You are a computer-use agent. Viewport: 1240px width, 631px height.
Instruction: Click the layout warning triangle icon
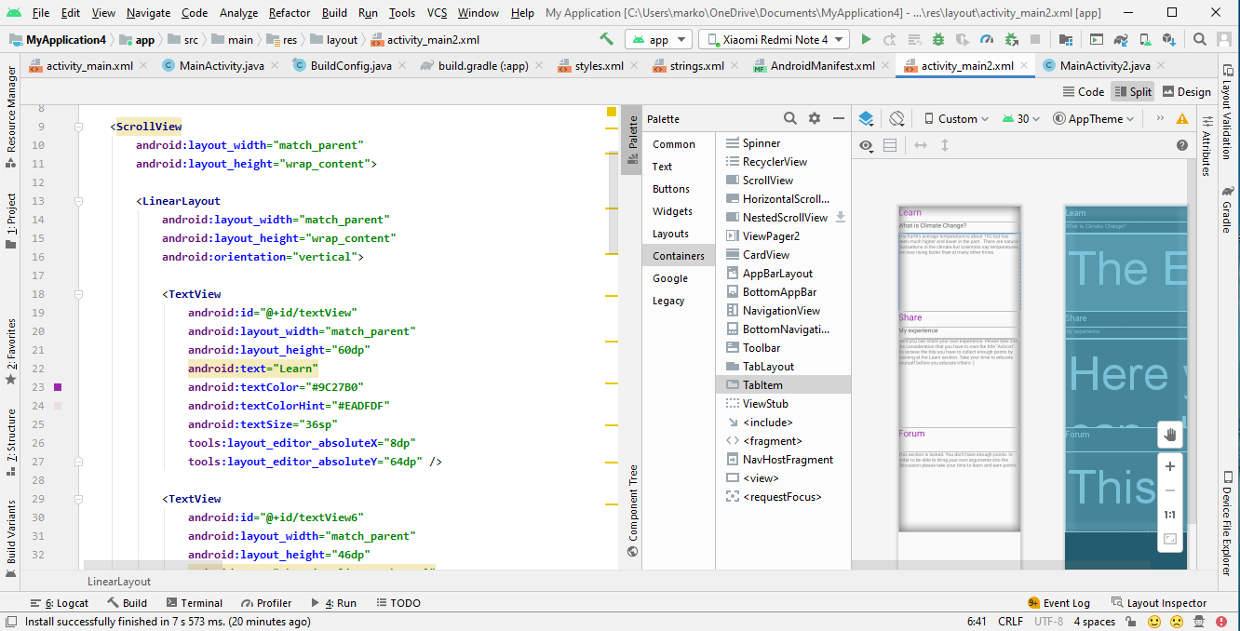[x=1182, y=119]
